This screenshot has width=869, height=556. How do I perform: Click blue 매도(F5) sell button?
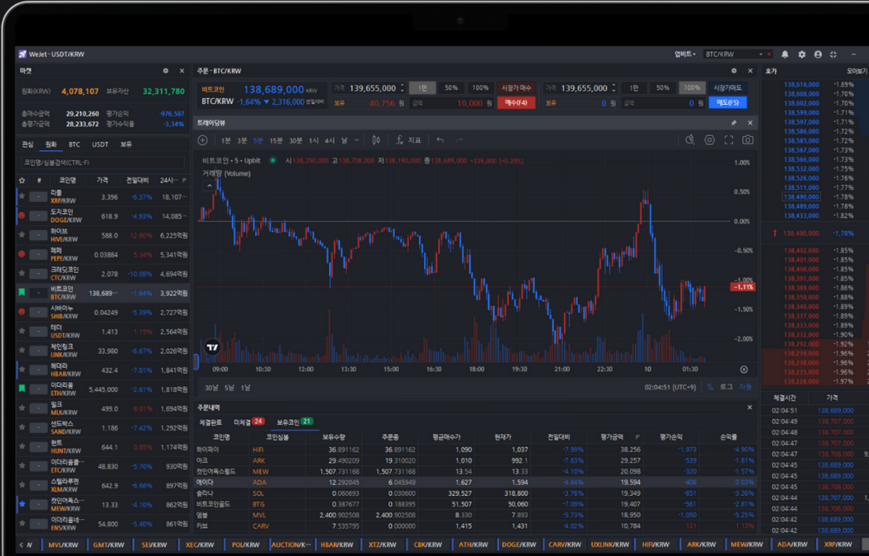pyautogui.click(x=727, y=102)
